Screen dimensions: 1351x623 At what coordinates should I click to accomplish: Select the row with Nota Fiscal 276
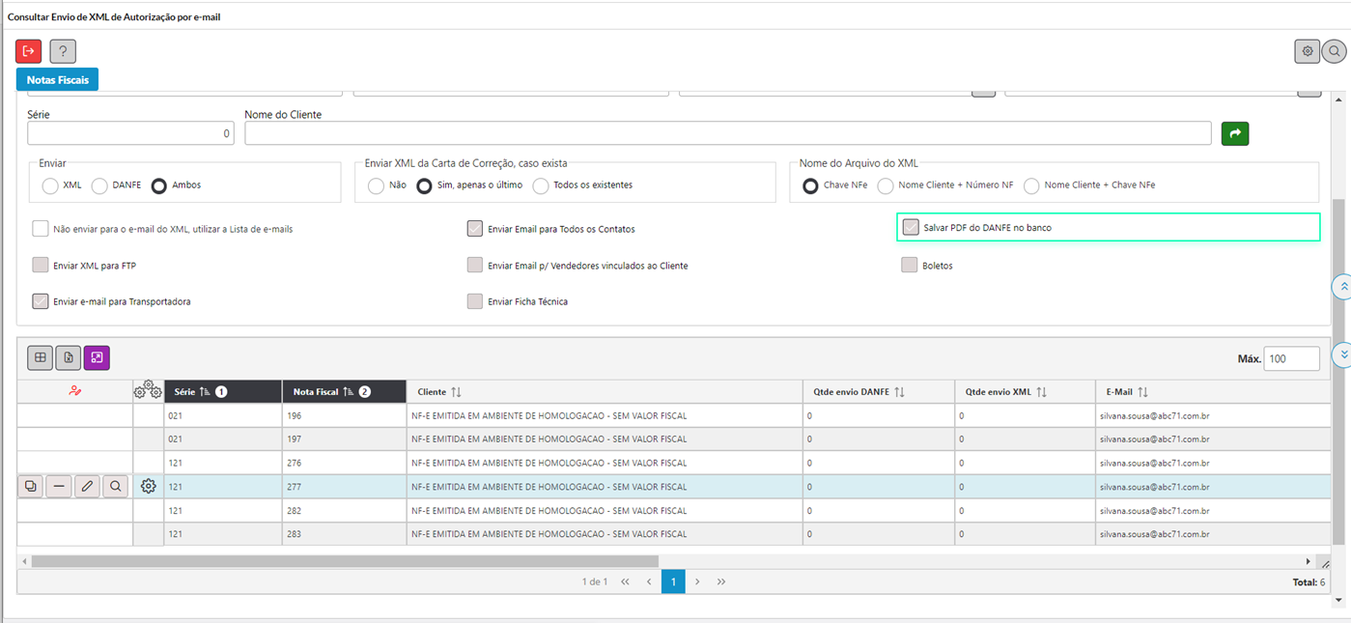pyautogui.click(x=676, y=463)
